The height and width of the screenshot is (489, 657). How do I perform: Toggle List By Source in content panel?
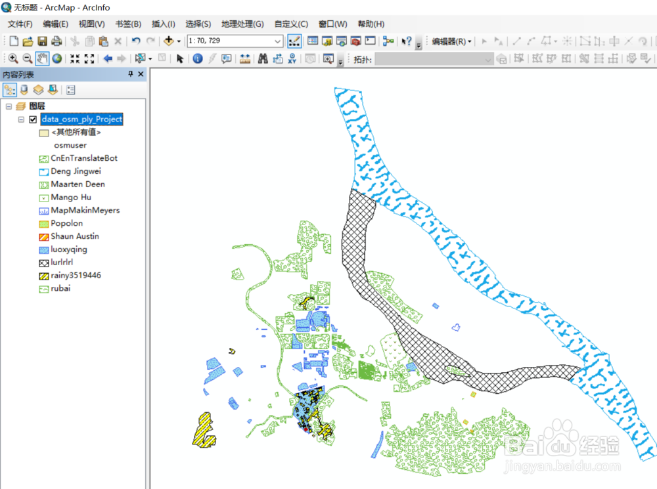(x=24, y=89)
